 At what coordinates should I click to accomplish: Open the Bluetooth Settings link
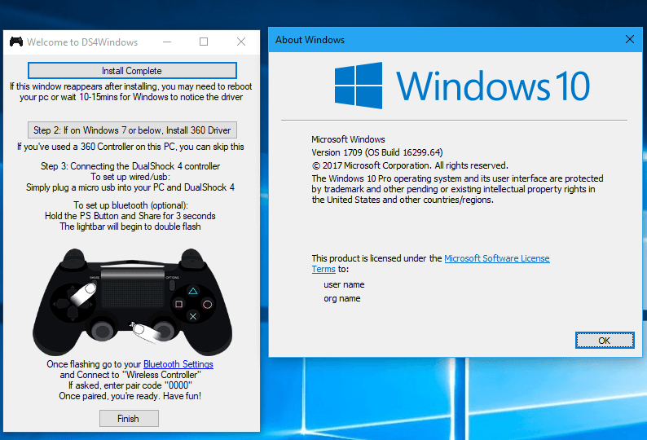click(178, 364)
